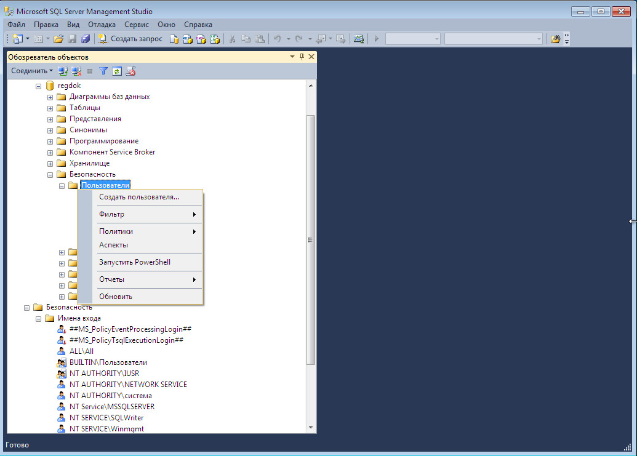Click the Disconnect server icon

click(x=76, y=71)
